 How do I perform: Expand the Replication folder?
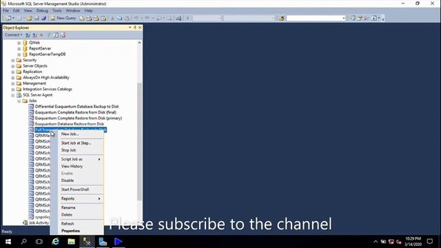pyautogui.click(x=13, y=72)
